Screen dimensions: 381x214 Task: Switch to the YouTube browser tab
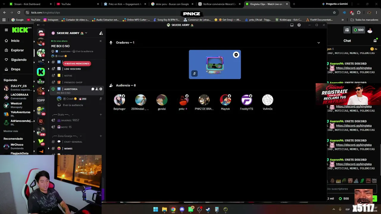tap(77, 4)
